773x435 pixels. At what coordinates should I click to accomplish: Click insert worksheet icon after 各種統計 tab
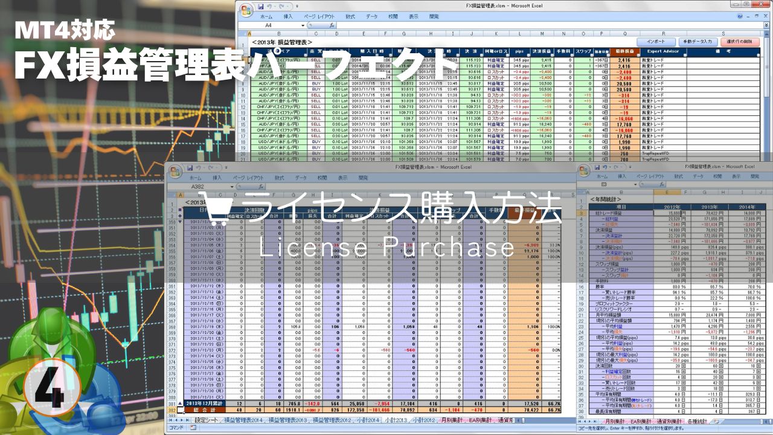716,420
